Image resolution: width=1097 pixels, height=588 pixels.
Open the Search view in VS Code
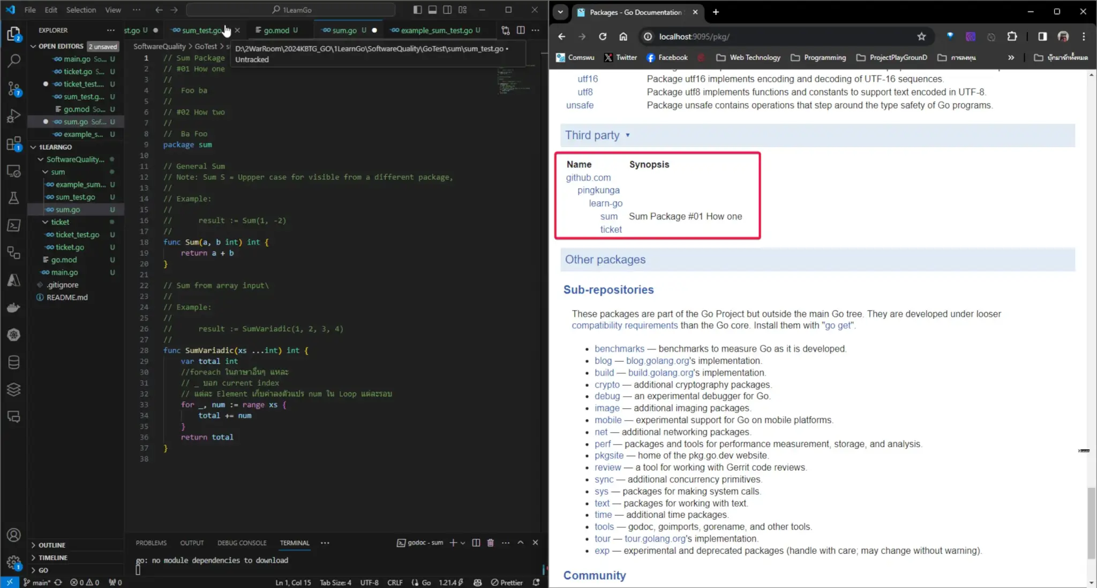(x=14, y=60)
